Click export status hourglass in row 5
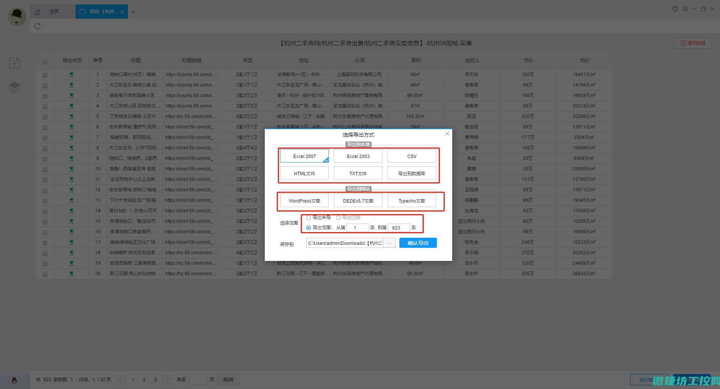The width and height of the screenshot is (720, 389). pyautogui.click(x=71, y=116)
